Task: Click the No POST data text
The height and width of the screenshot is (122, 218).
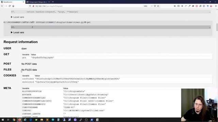Action: click(29, 64)
